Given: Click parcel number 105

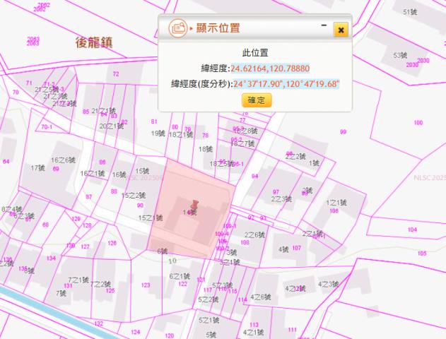Looking at the screenshot, I should 422,253.
